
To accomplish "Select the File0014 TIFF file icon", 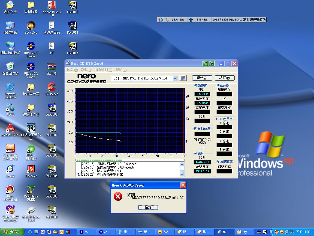I will click(x=73, y=28).
